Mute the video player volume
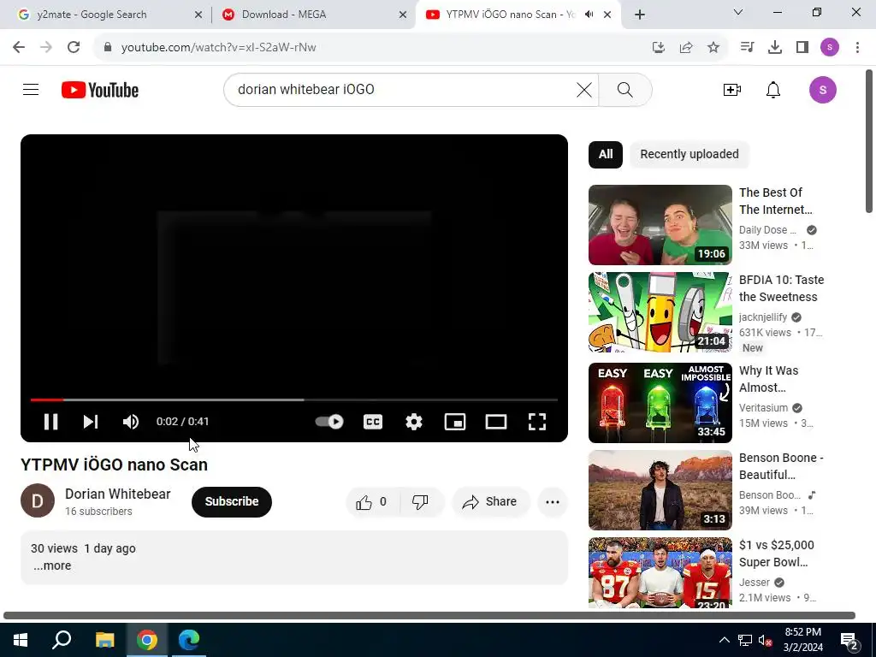Viewport: 876px width, 657px height. pos(130,422)
